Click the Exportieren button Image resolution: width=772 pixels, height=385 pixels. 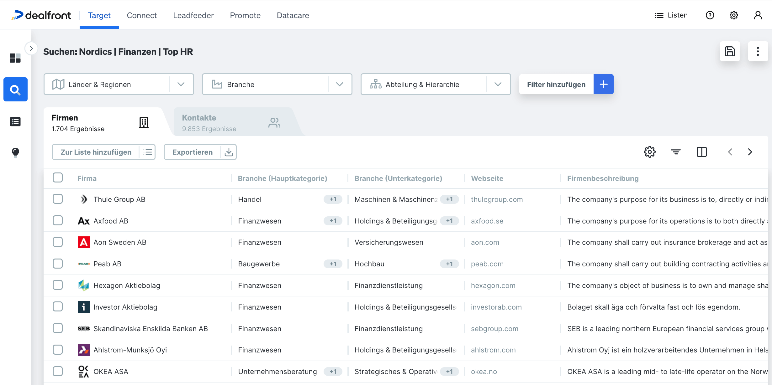coord(193,152)
